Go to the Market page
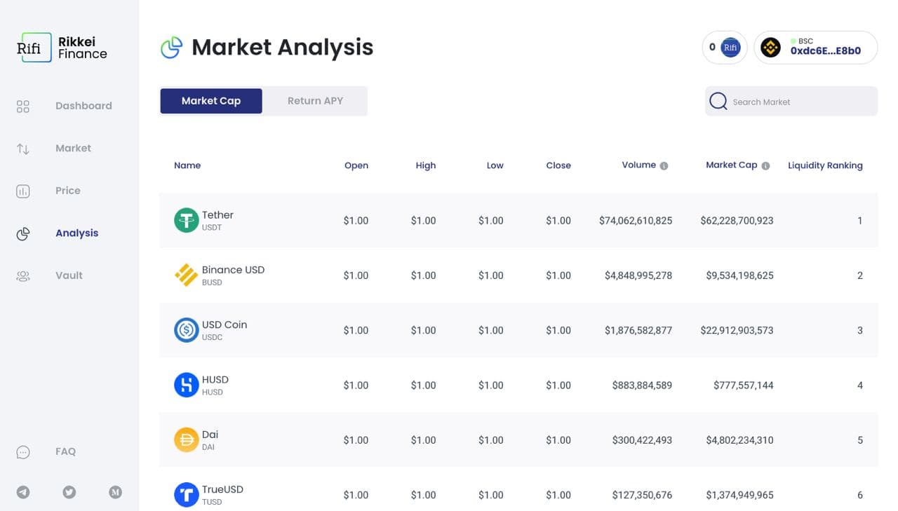This screenshot has height=511, width=898. point(73,148)
